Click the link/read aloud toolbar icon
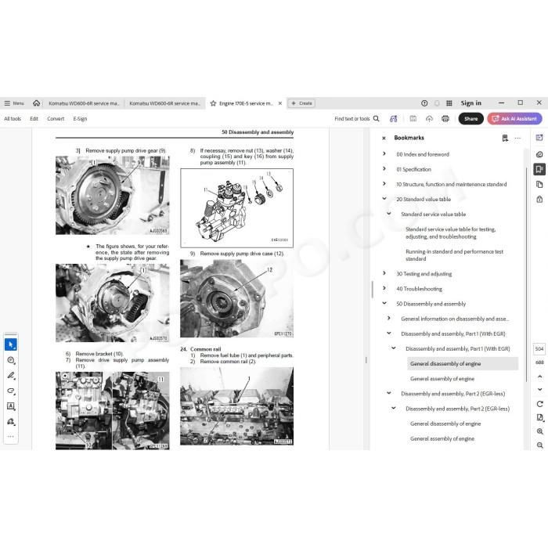 point(394,119)
